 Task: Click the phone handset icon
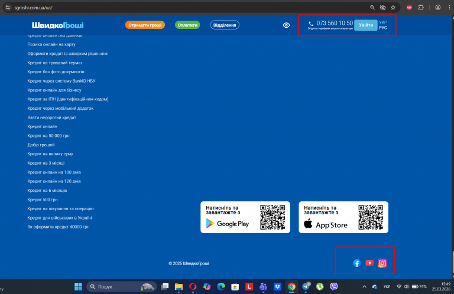(311, 24)
